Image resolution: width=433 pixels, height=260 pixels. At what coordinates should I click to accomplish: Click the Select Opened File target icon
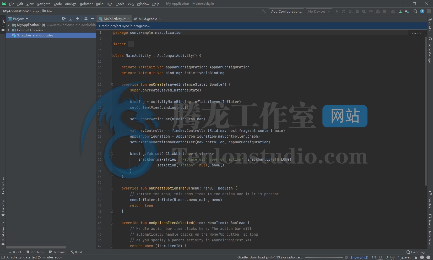pos(64,19)
